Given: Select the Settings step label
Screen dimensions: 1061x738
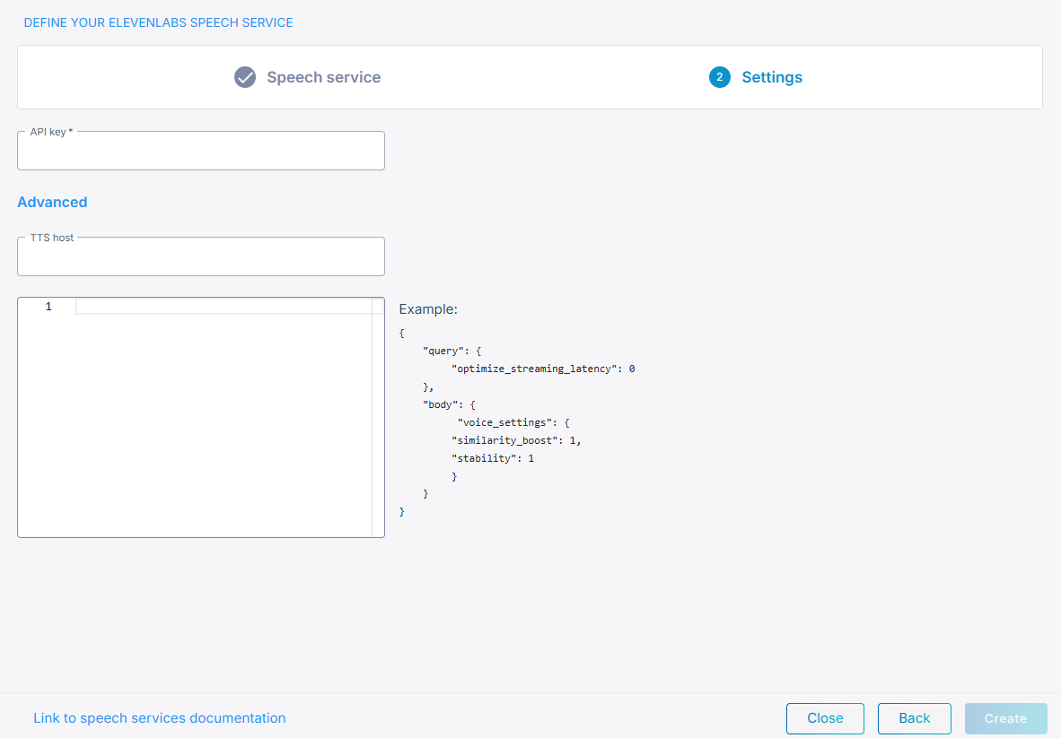Looking at the screenshot, I should tap(771, 77).
